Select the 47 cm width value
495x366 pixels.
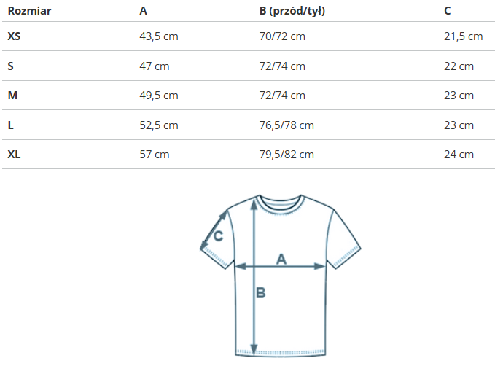pyautogui.click(x=154, y=66)
